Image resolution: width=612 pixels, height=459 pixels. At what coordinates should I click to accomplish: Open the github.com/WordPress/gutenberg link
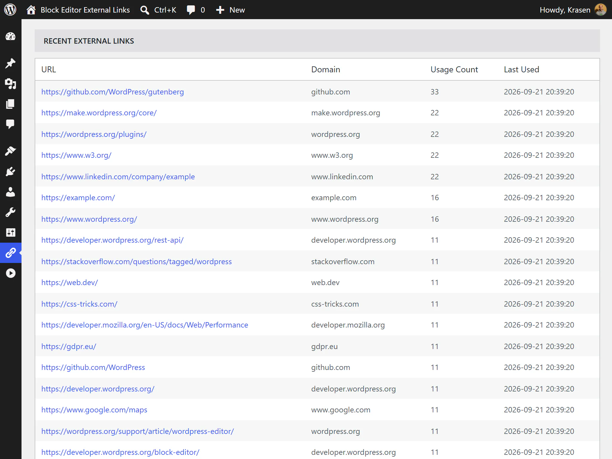tap(112, 92)
